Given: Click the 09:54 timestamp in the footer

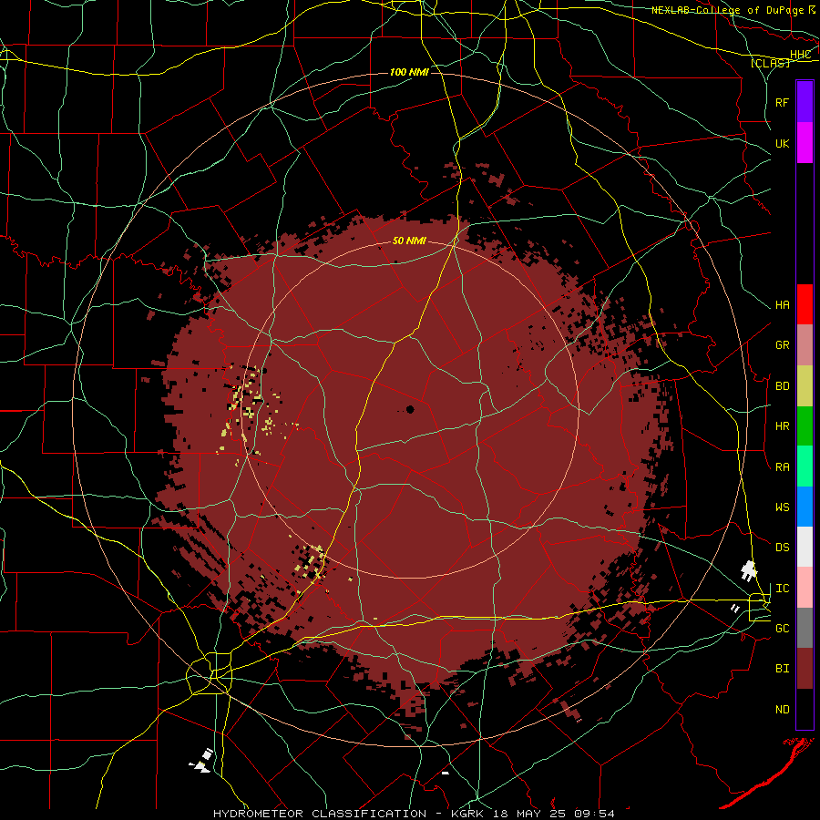Looking at the screenshot, I should pyautogui.click(x=594, y=814).
